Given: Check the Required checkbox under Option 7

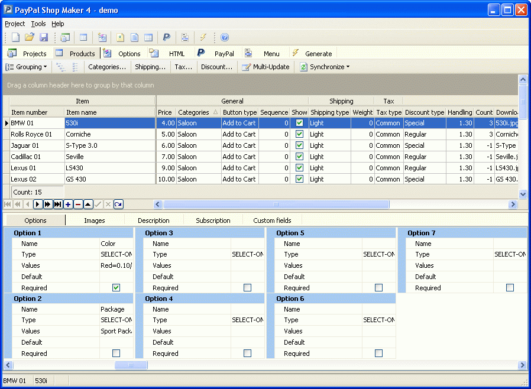Looking at the screenshot, I should click(x=510, y=288).
